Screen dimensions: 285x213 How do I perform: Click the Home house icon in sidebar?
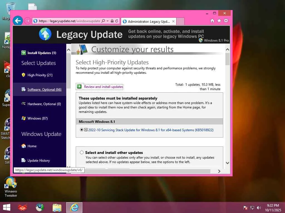[23, 146]
